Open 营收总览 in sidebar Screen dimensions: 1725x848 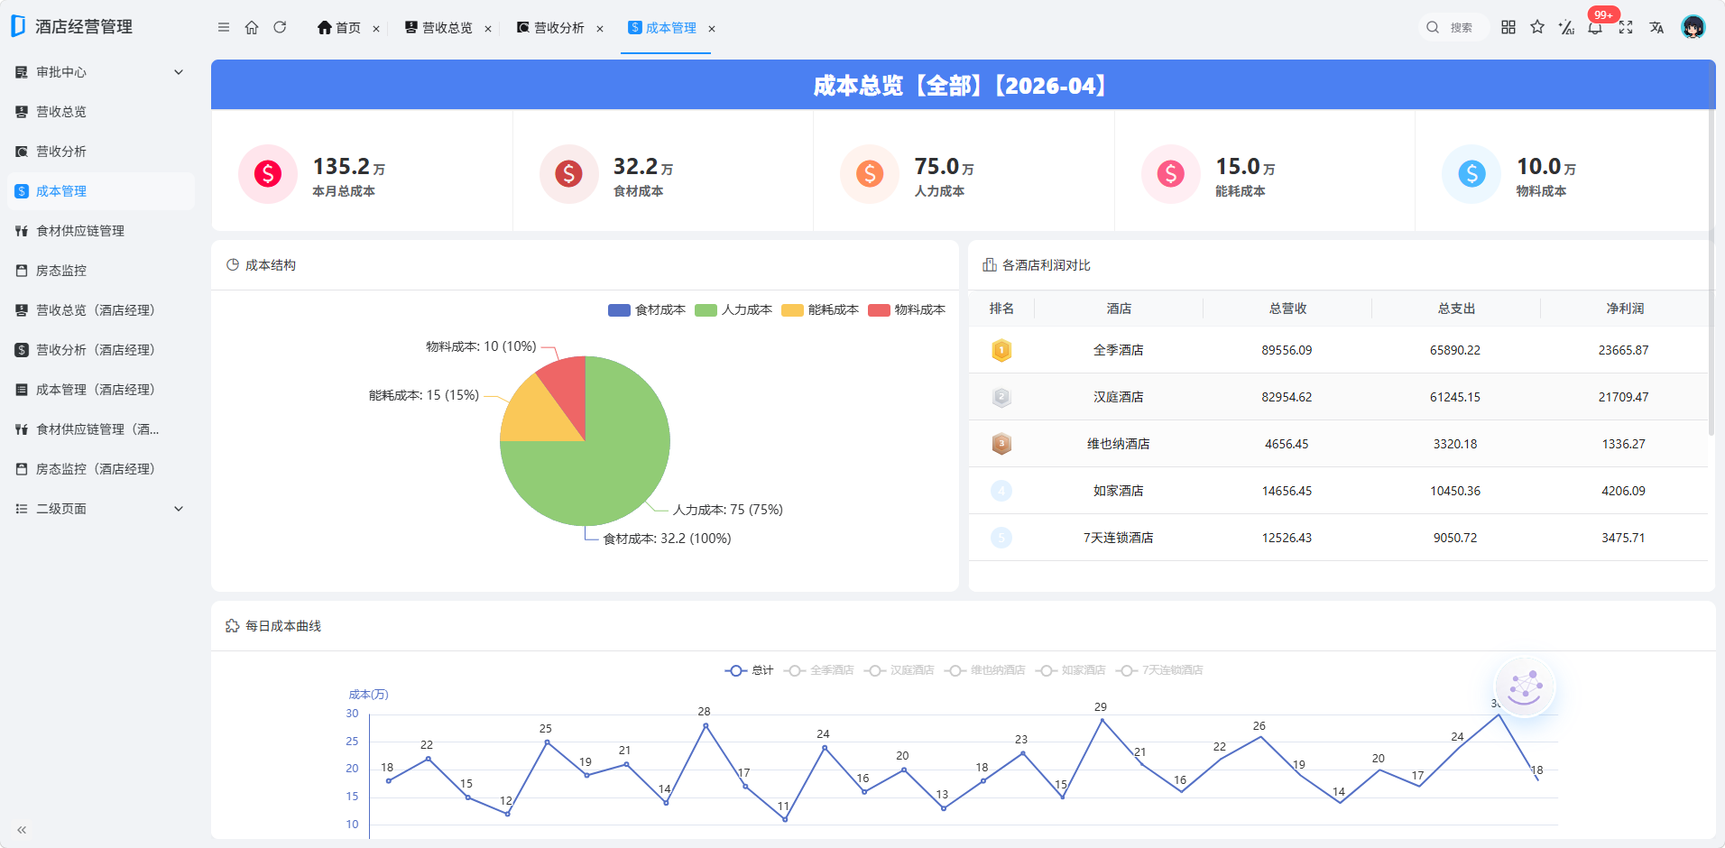click(99, 112)
